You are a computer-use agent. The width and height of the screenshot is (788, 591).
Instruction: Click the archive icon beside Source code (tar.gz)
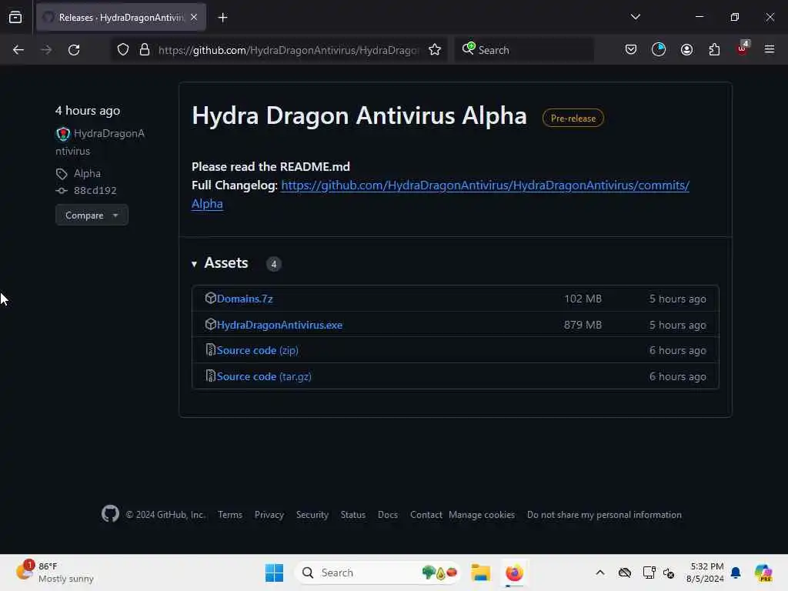coord(211,376)
